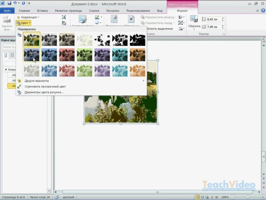
Task: Click the spell check icon in status bar
Action: tap(56, 196)
